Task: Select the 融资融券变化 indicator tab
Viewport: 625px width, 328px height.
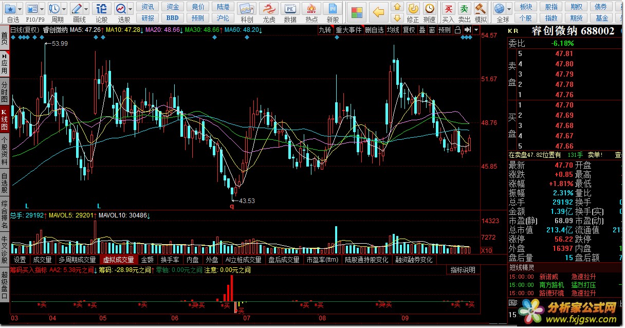Action: 414,260
